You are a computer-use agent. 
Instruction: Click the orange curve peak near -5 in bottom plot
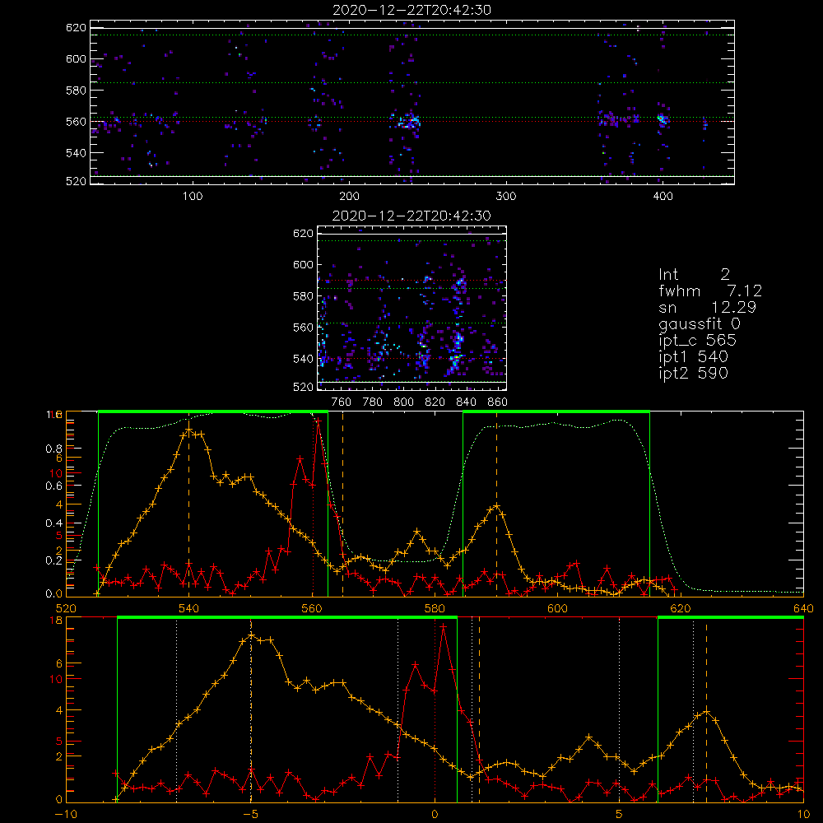(x=251, y=635)
